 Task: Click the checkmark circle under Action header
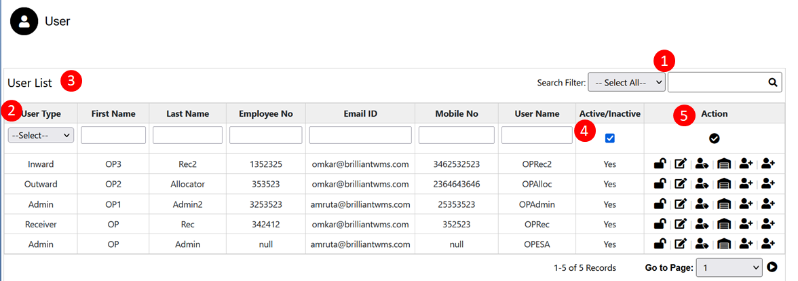714,138
